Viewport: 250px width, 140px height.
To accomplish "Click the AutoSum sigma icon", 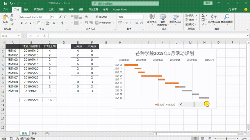I will (203, 16).
